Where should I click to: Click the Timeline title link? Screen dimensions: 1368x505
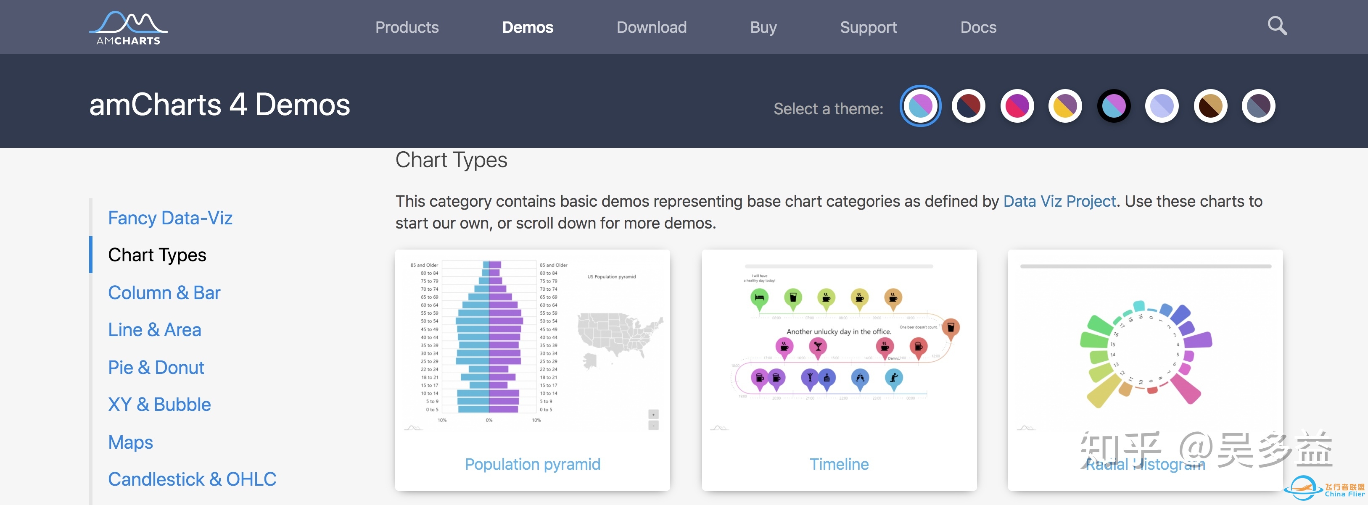tap(839, 464)
